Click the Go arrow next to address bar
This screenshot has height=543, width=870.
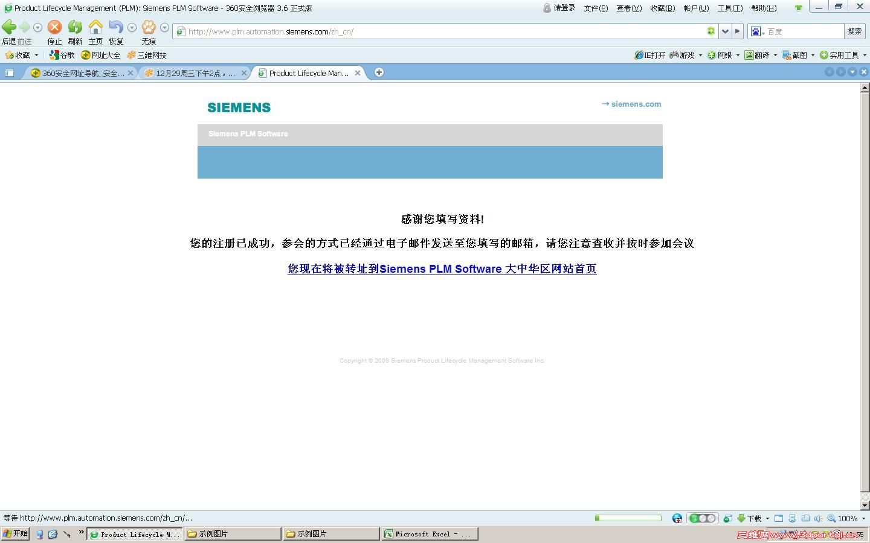coord(738,31)
